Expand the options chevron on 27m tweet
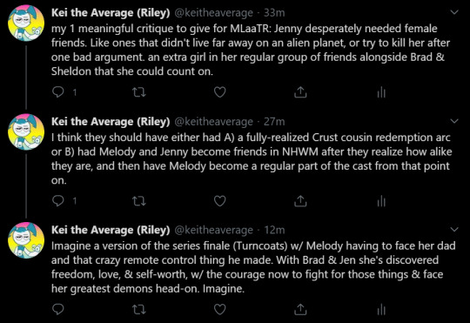This screenshot has height=323, width=470. [454, 121]
